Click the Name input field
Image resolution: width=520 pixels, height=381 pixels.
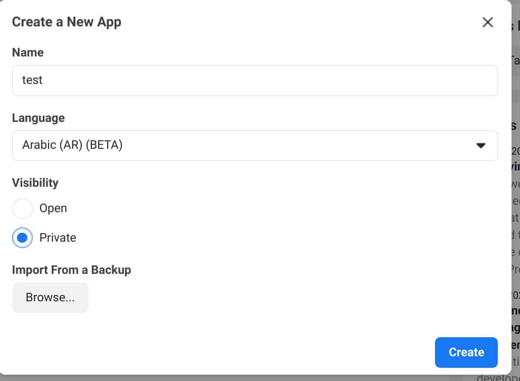tap(254, 80)
